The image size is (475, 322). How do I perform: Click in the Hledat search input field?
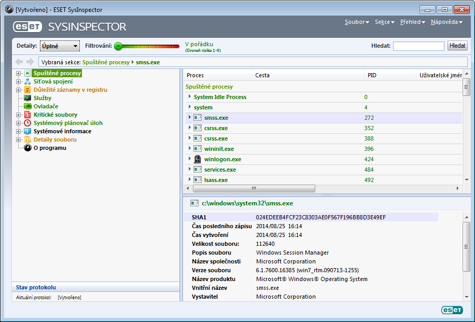(x=418, y=46)
